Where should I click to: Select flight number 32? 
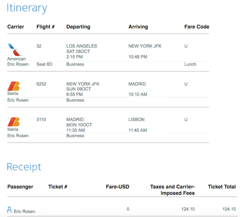pos(39,46)
